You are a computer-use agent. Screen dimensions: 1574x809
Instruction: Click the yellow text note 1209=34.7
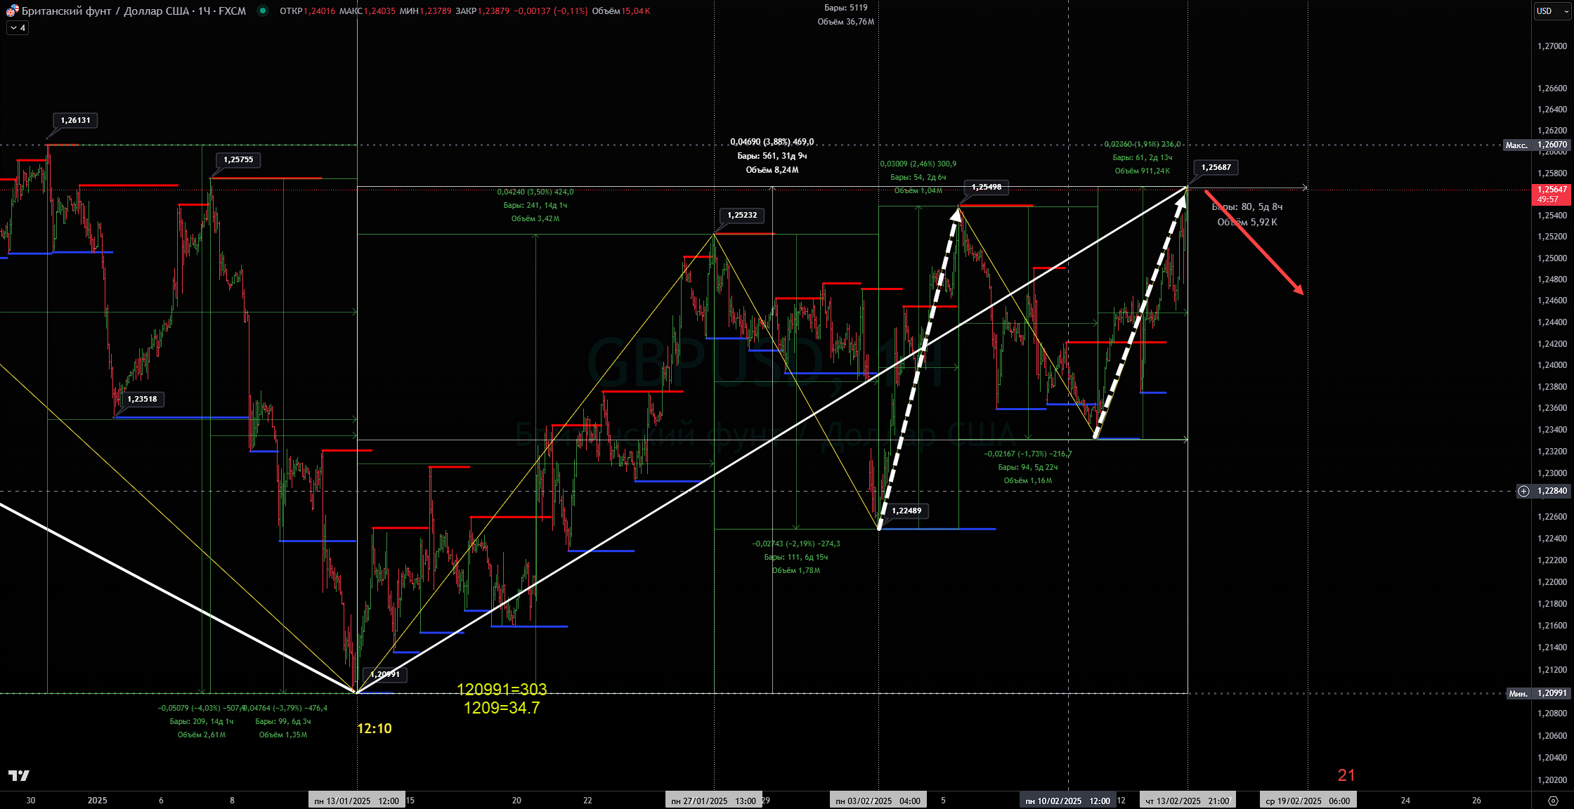coord(502,708)
